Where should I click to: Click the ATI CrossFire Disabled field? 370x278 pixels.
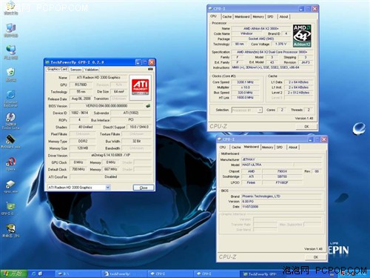click(x=110, y=176)
